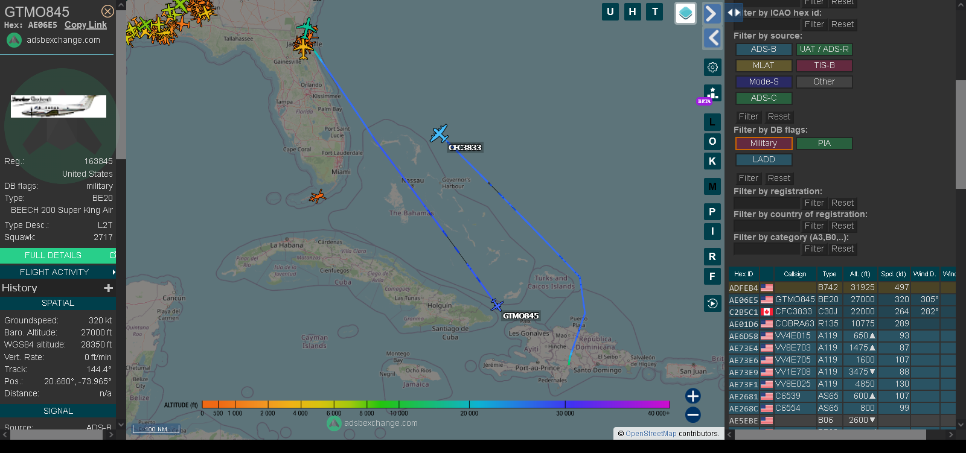The image size is (966, 453).
Task: Select Mode-S source filter
Action: point(764,82)
